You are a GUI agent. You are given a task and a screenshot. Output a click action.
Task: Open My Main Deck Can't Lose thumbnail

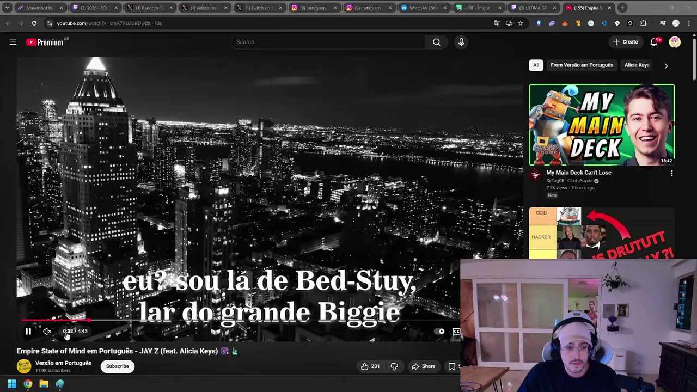(602, 125)
